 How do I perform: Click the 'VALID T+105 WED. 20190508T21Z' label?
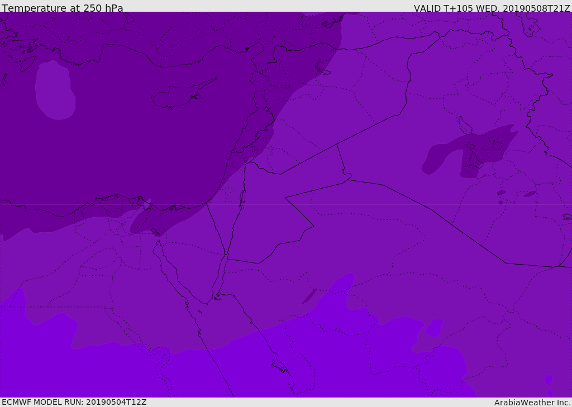point(492,8)
